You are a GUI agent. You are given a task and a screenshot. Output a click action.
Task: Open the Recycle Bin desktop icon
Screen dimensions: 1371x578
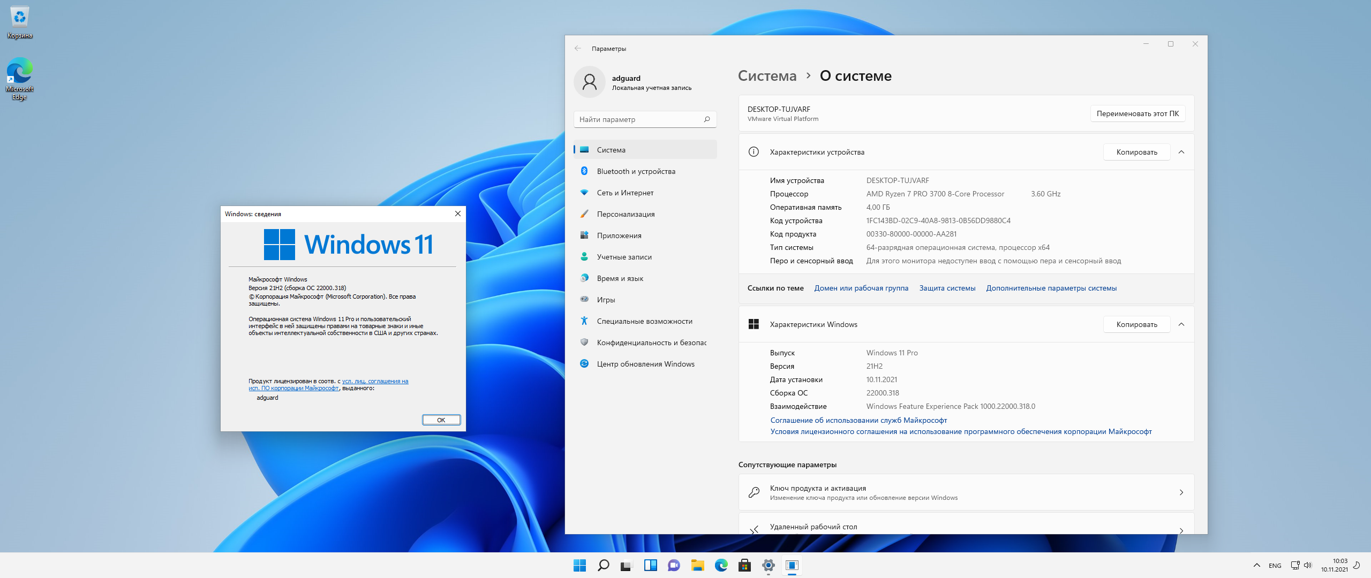(x=20, y=22)
